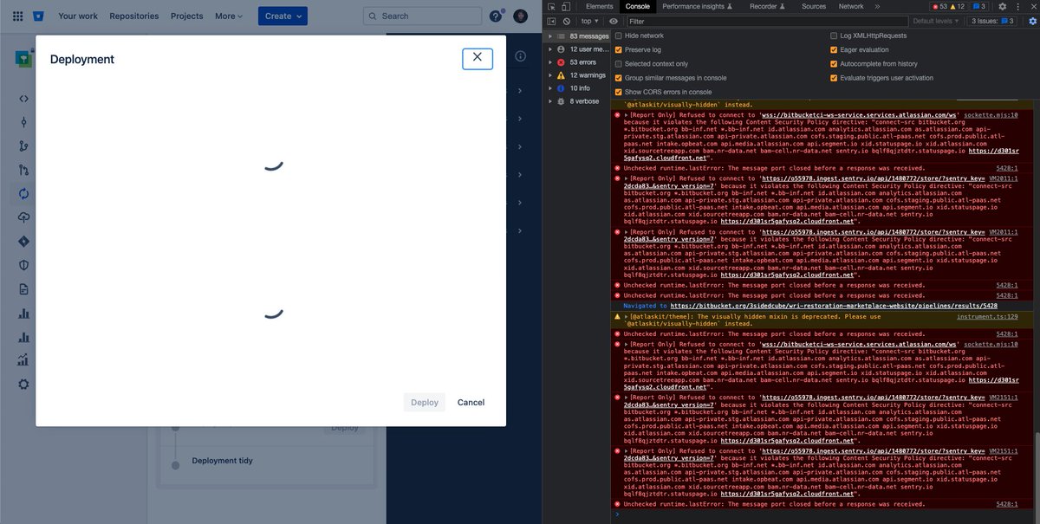This screenshot has height=524, width=1040.
Task: Open DevTools settings gear
Action: (x=1004, y=6)
